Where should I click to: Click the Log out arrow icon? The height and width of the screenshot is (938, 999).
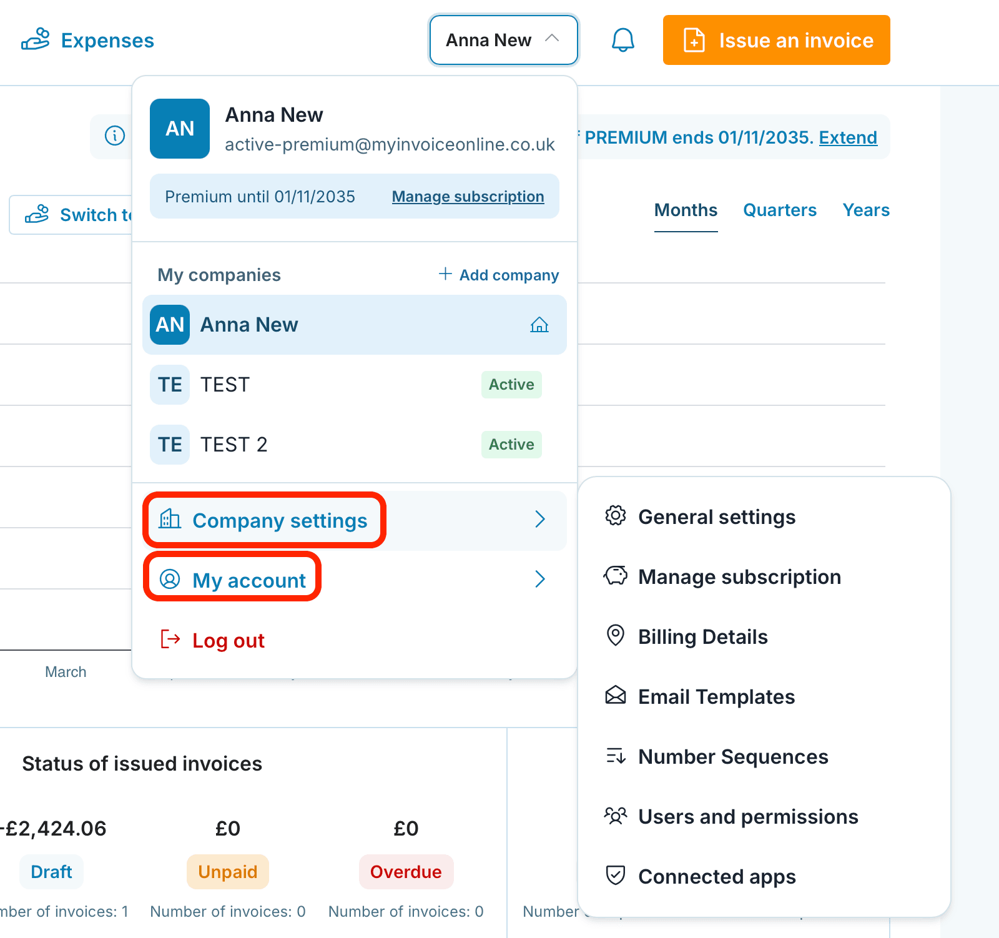tap(170, 639)
